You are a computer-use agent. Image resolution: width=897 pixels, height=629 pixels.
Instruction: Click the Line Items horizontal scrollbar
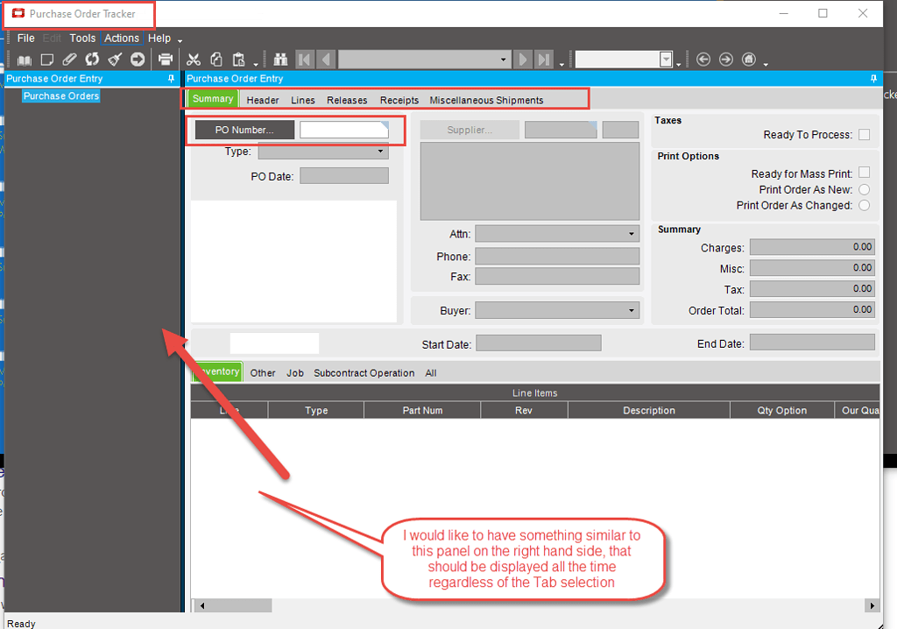coord(232,604)
